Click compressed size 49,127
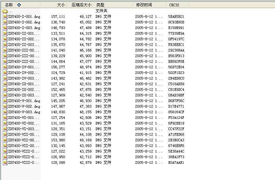This screenshot has height=180, width=275. pos(86,17)
